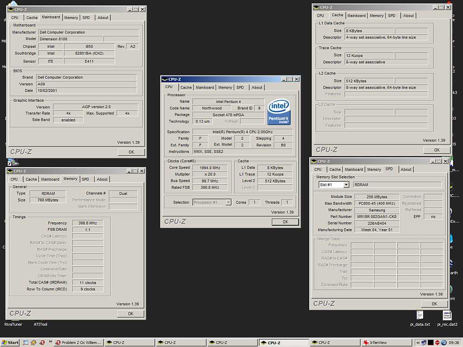Image resolution: width=463 pixels, height=347 pixels.
Task: Click OK in the Mainboard CPU-Z window
Action: click(x=132, y=152)
